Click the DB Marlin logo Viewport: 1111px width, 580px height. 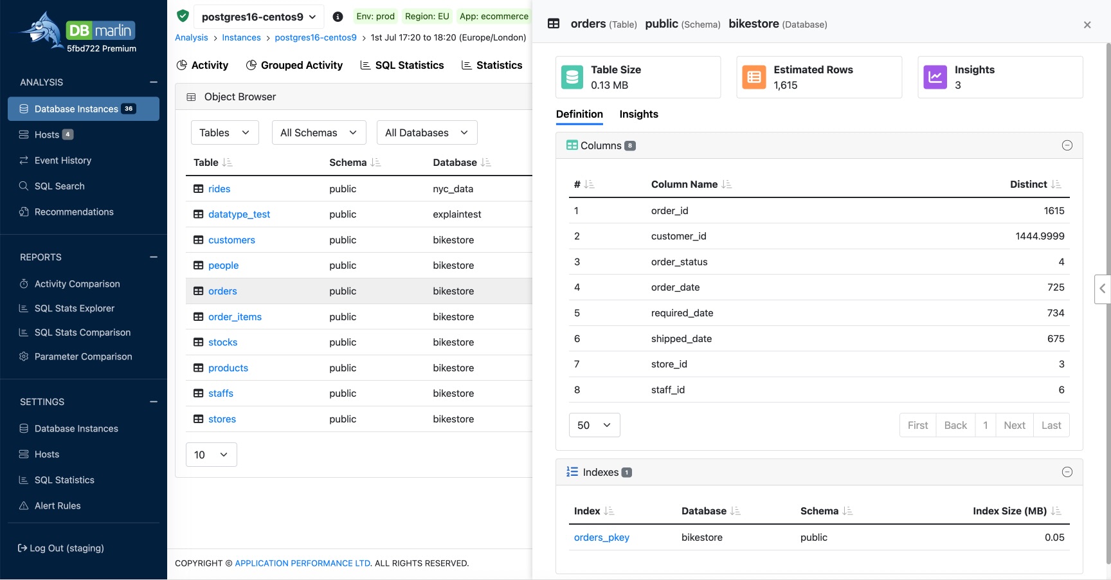76,31
